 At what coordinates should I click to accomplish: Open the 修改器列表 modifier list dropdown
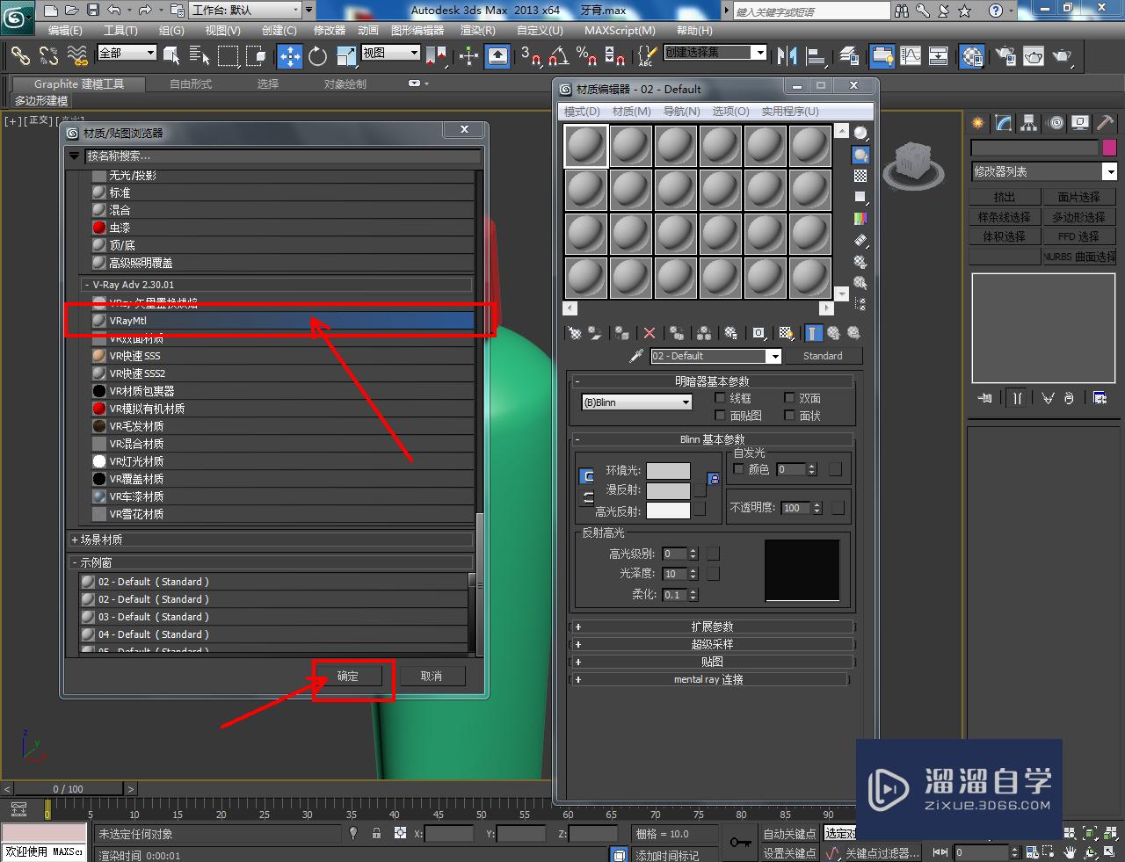(x=1043, y=171)
